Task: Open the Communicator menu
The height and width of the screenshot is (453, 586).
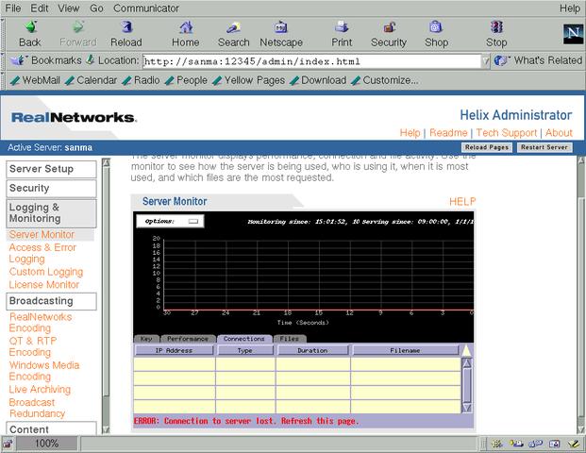Action: (146, 8)
